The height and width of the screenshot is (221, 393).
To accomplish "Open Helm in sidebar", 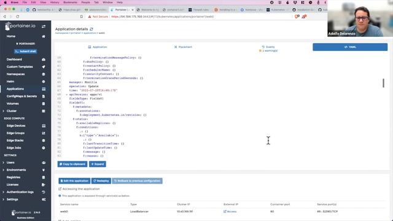I will pos(10,82).
